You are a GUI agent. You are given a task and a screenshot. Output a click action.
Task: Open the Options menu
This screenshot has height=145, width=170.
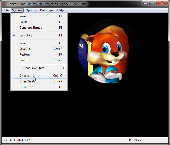click(x=31, y=10)
